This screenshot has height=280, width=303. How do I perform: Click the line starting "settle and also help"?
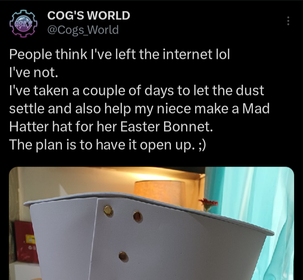point(139,109)
